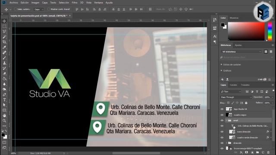Open the Character panel 'A' icon in the dock

pyautogui.click(x=215, y=36)
